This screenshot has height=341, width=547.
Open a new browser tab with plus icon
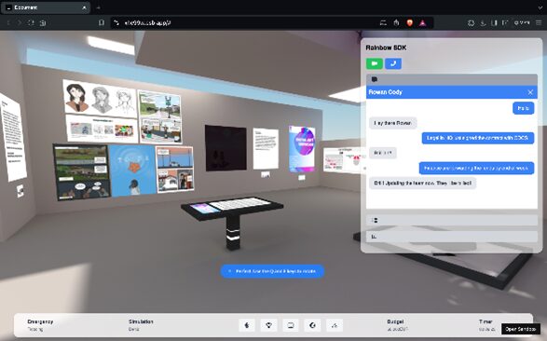tap(99, 7)
